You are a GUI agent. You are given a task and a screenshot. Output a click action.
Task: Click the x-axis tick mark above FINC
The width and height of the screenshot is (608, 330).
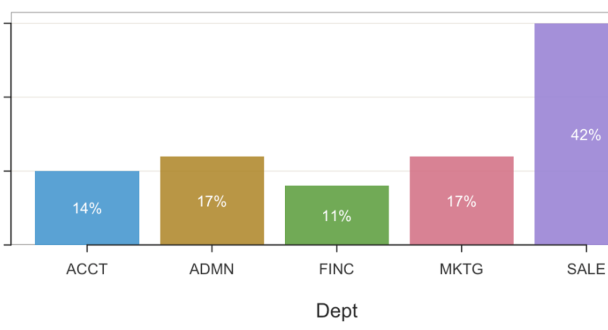point(336,248)
